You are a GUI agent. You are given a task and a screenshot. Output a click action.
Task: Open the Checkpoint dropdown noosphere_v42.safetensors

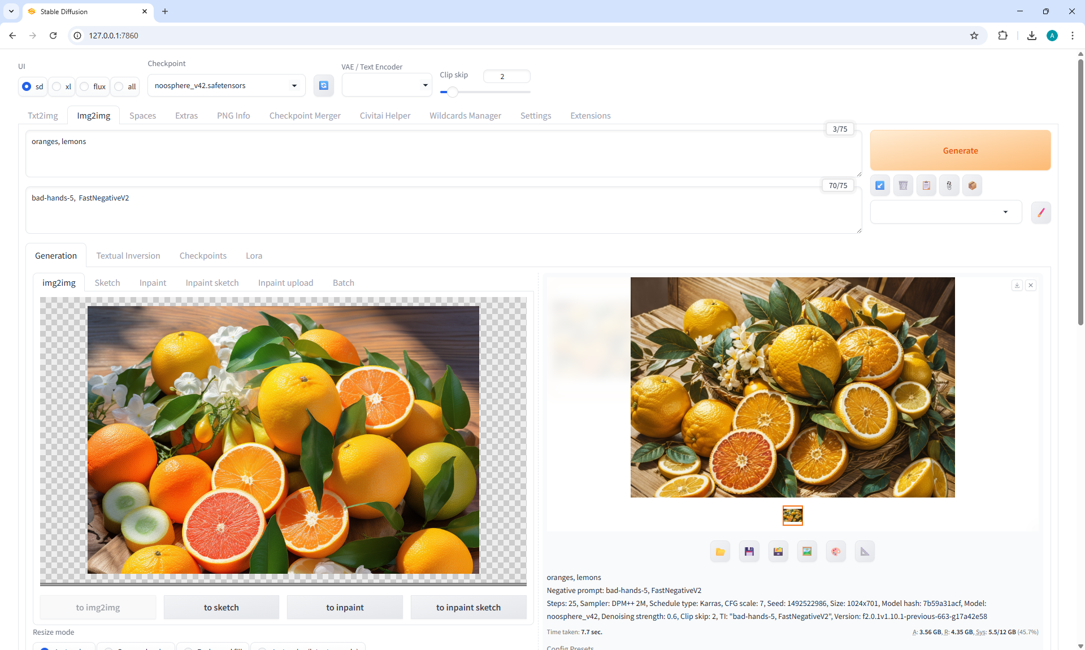pyautogui.click(x=226, y=85)
